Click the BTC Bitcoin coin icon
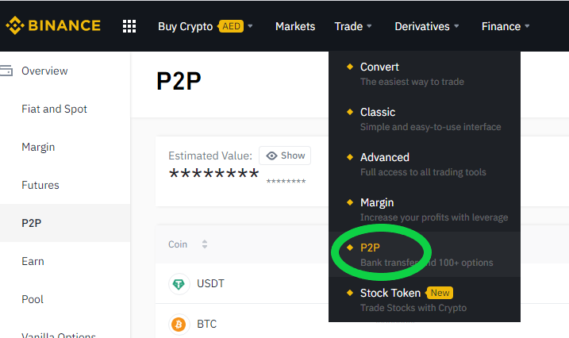This screenshot has width=569, height=338. click(x=179, y=324)
